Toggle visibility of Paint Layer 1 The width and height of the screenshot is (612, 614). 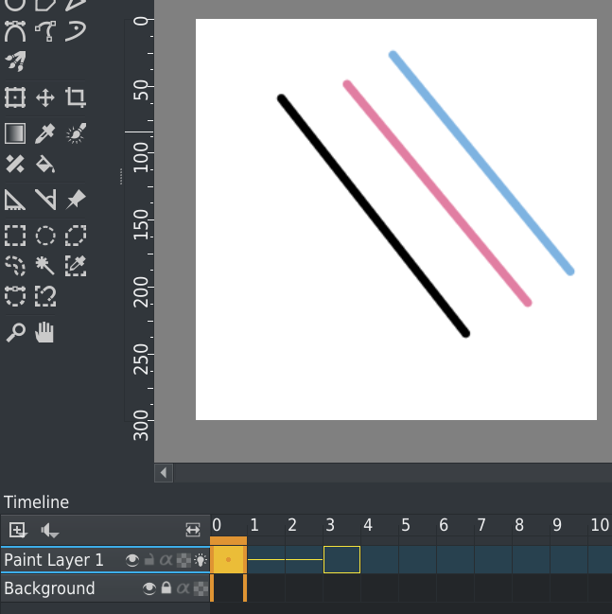point(132,560)
